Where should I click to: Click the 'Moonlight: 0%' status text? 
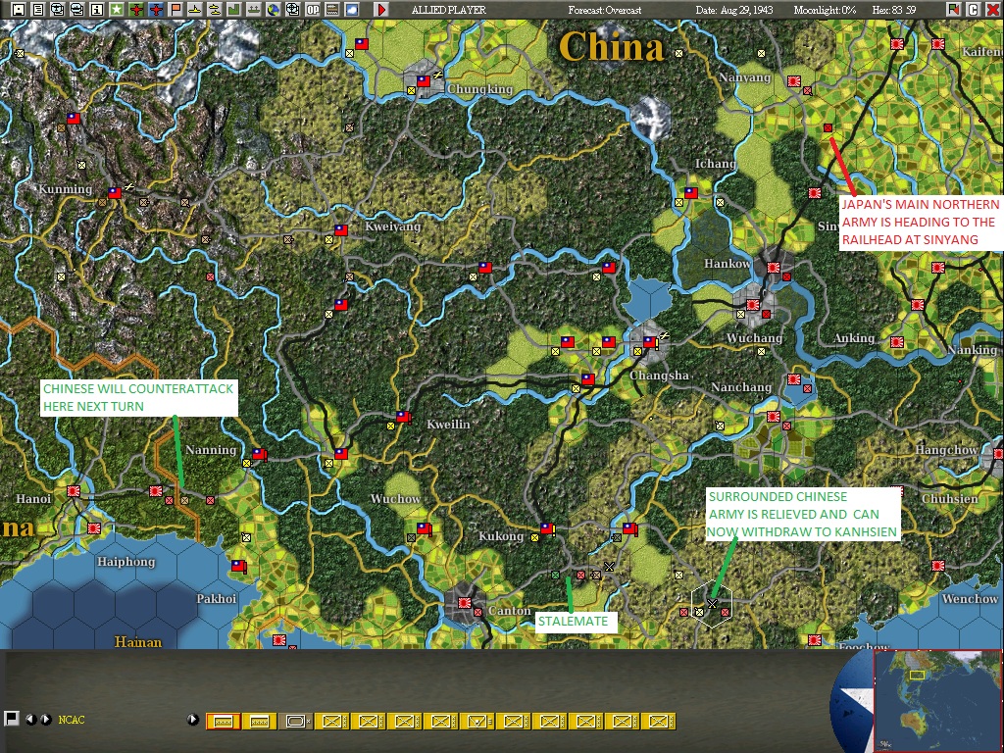coord(825,10)
